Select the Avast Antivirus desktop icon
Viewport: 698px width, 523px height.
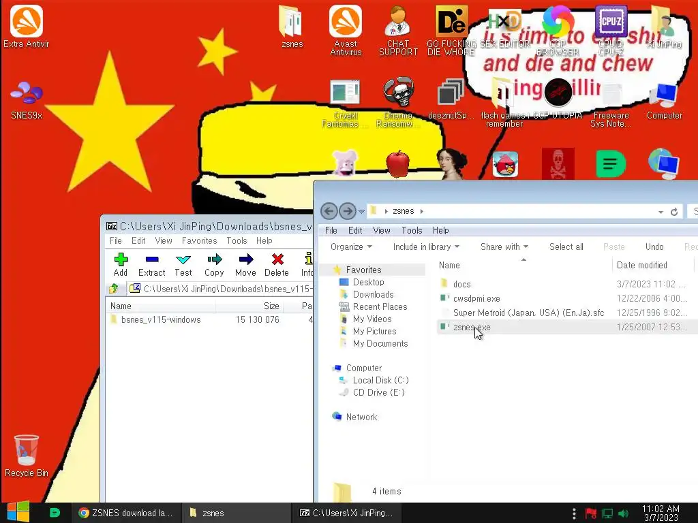[346, 30]
